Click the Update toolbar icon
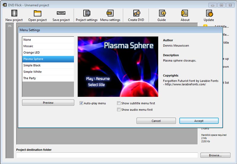 click(209, 13)
